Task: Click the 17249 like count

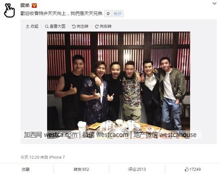Action: pyautogui.click(x=195, y=169)
